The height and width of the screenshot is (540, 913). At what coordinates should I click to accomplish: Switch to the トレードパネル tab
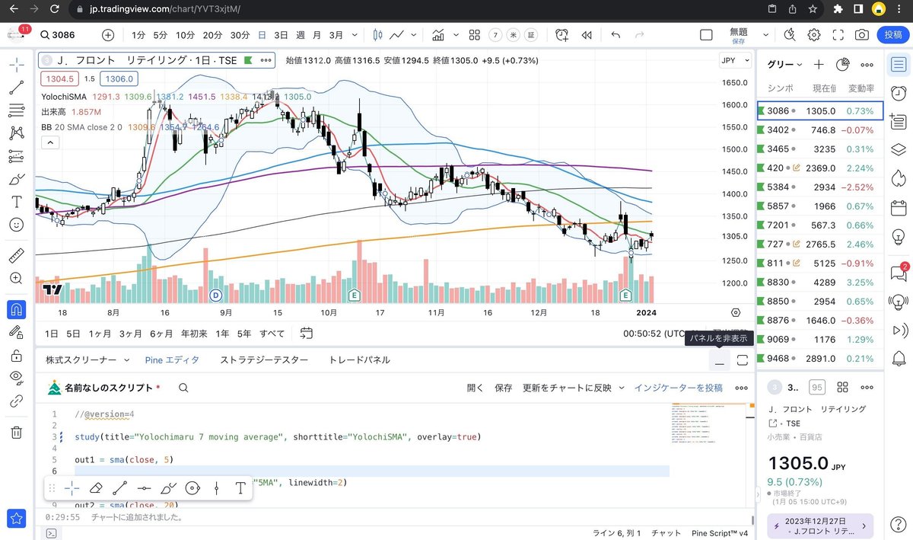pos(359,359)
